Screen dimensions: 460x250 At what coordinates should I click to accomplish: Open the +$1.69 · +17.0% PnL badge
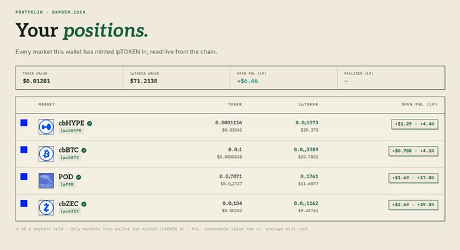pyautogui.click(x=413, y=178)
